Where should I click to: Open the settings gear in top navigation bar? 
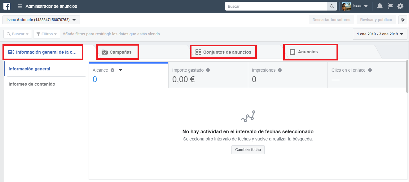(x=400, y=6)
